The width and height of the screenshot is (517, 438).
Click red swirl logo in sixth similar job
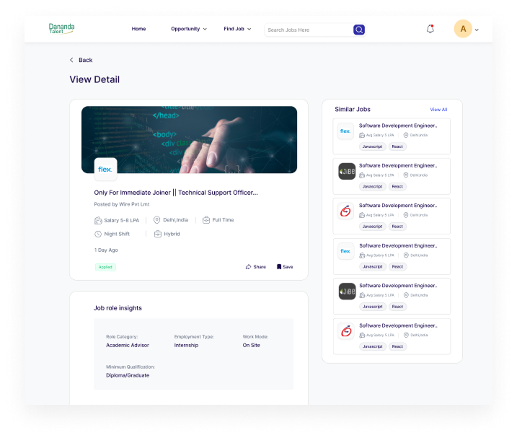click(x=346, y=331)
